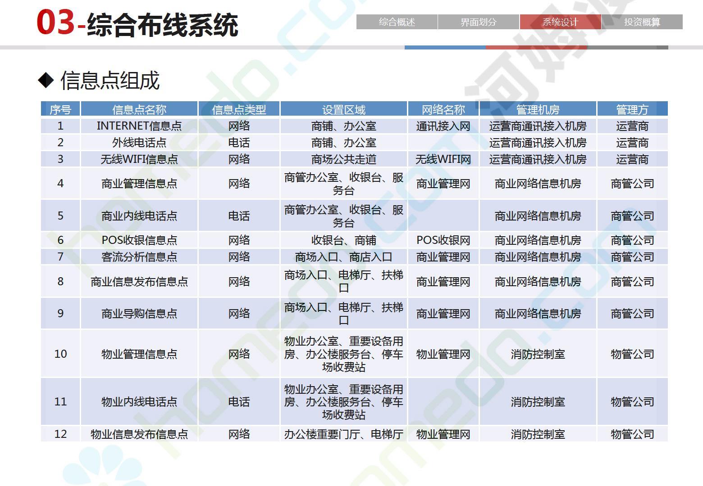Select the area cell of 物业内线电话点 row
The width and height of the screenshot is (703, 486).
click(x=344, y=402)
